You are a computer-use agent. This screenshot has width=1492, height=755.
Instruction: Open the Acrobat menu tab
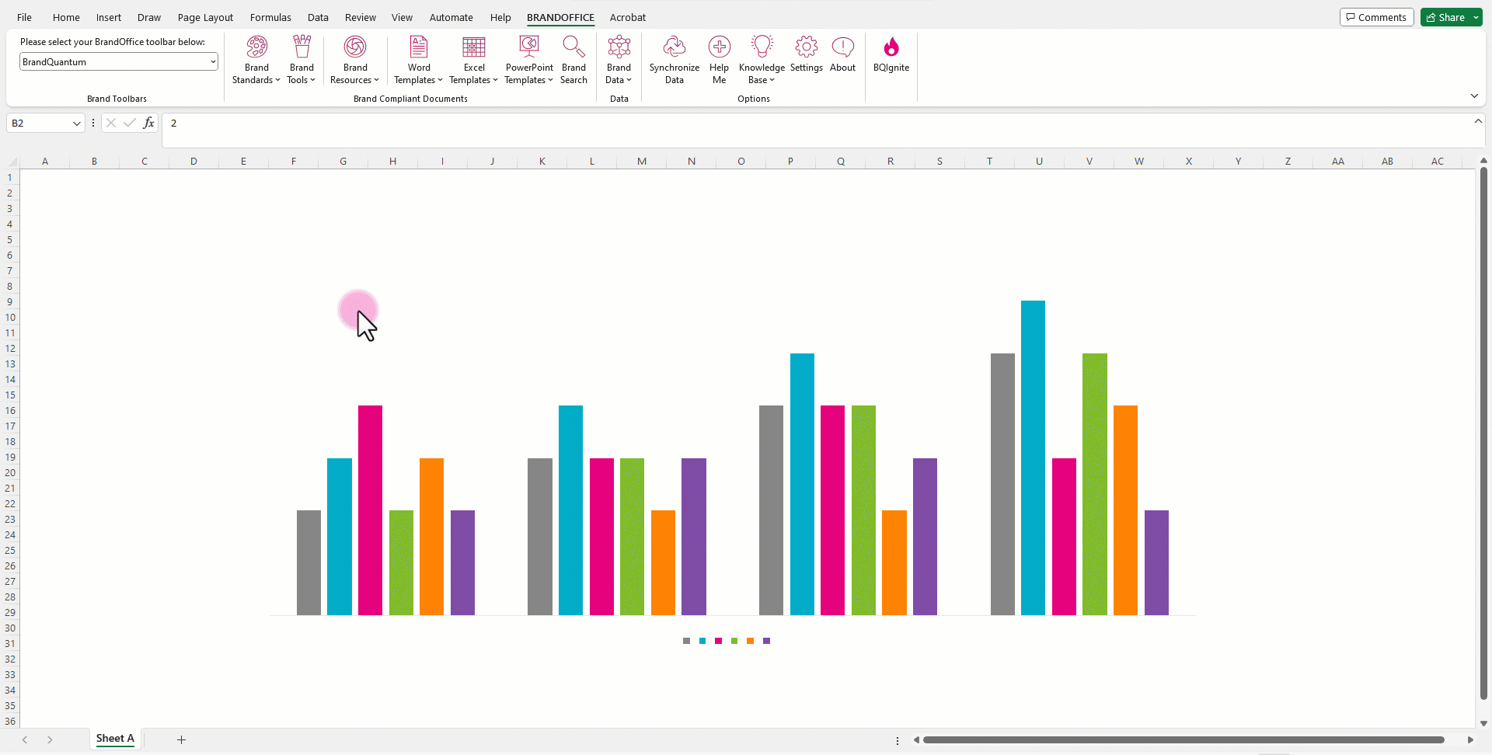click(627, 17)
